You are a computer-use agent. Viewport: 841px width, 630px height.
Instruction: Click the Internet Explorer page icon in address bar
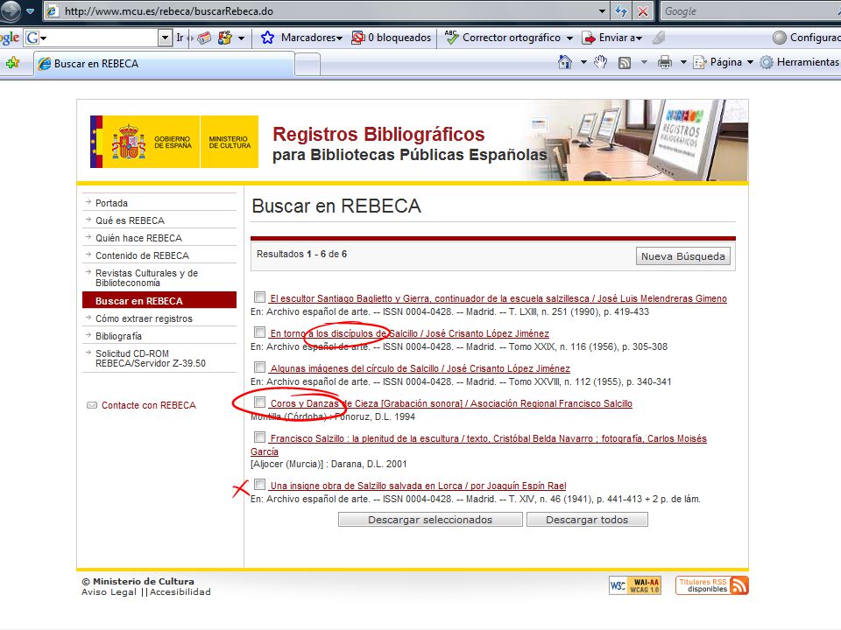52,10
